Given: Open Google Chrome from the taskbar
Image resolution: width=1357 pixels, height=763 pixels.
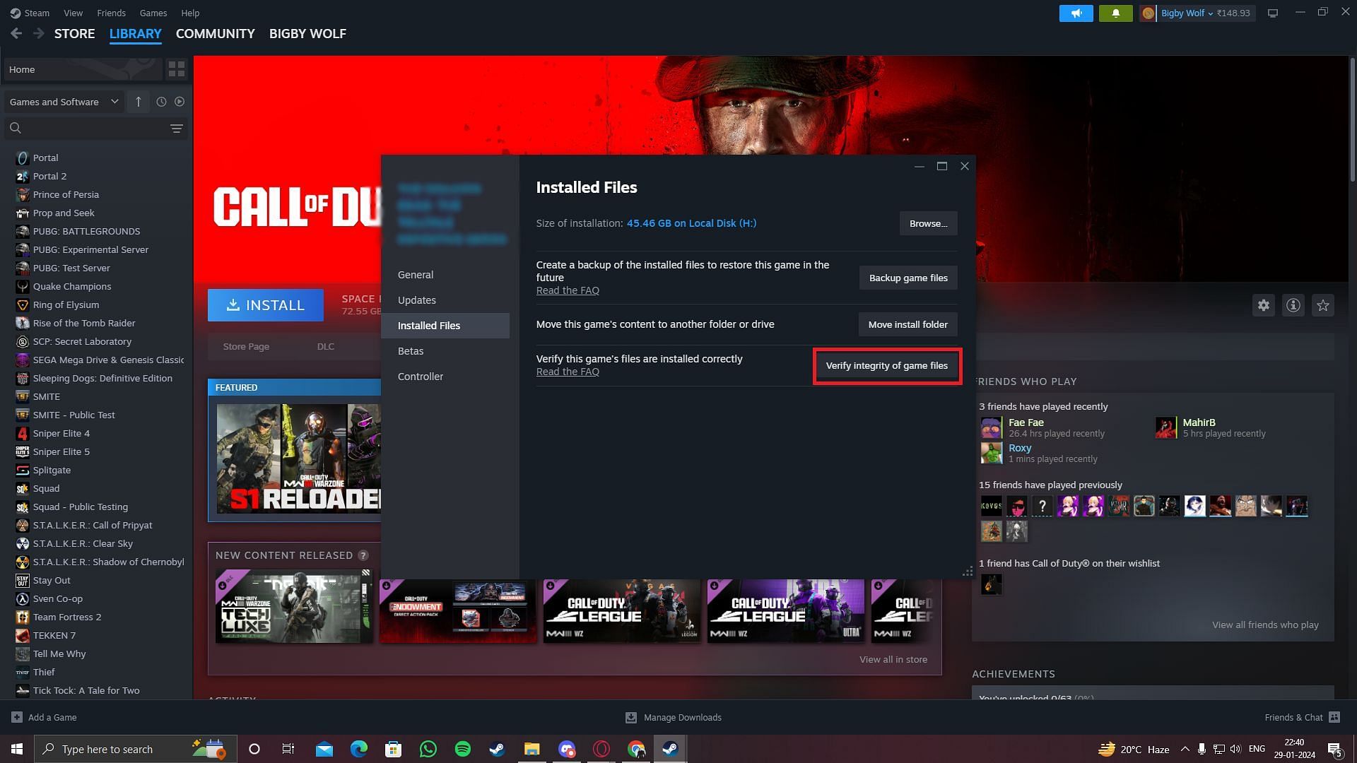Looking at the screenshot, I should (x=636, y=749).
